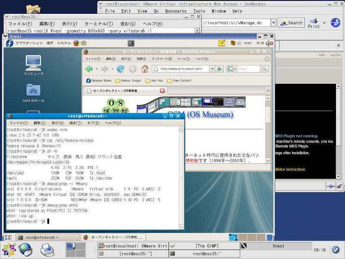Select the OS博物館 Firefox tab
Viewport: 345px width, 259px height.
pyautogui.click(x=125, y=91)
